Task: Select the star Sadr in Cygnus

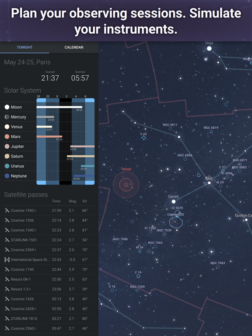Action: (209, 183)
